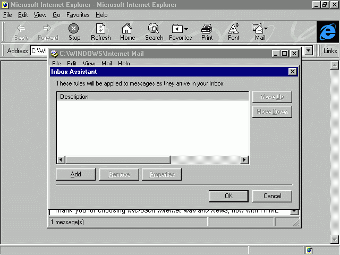Open dropdown arrow next to Mail icon
Image resolution: width=340 pixels, height=255 pixels.
[266, 28]
